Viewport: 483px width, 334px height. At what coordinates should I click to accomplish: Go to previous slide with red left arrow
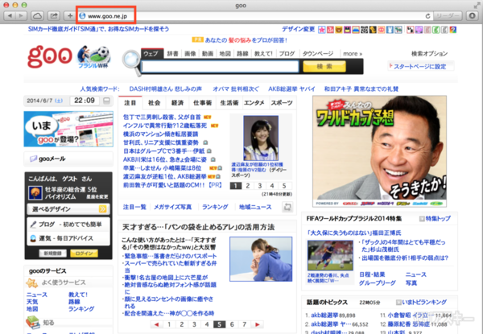click(156, 324)
